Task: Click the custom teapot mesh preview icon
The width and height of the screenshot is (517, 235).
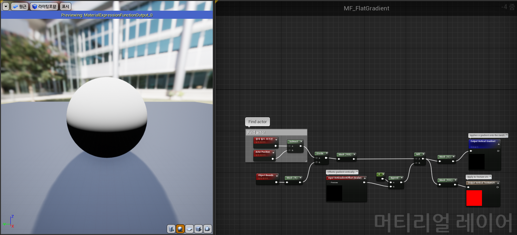Action: pos(208,229)
